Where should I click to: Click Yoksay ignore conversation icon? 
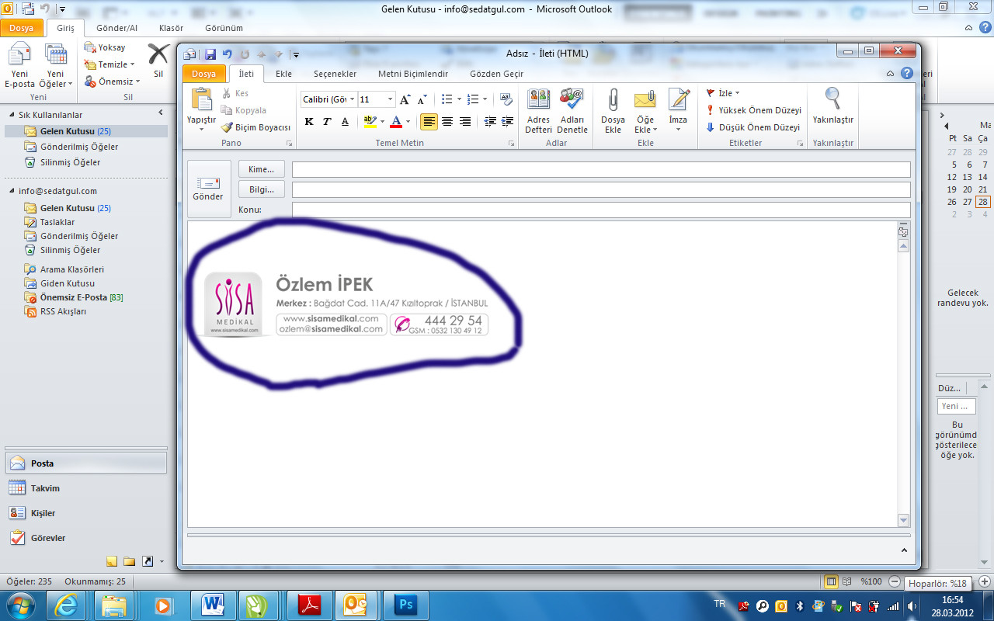(x=105, y=48)
